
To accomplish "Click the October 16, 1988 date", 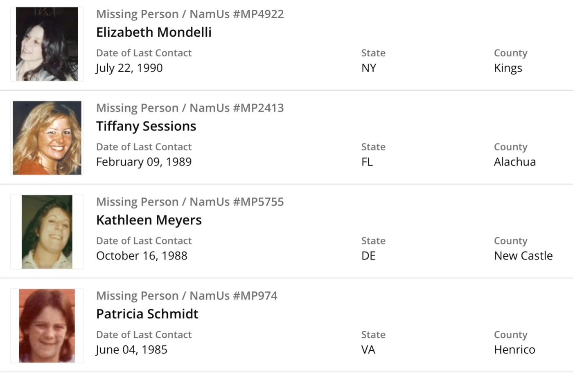I will [142, 256].
